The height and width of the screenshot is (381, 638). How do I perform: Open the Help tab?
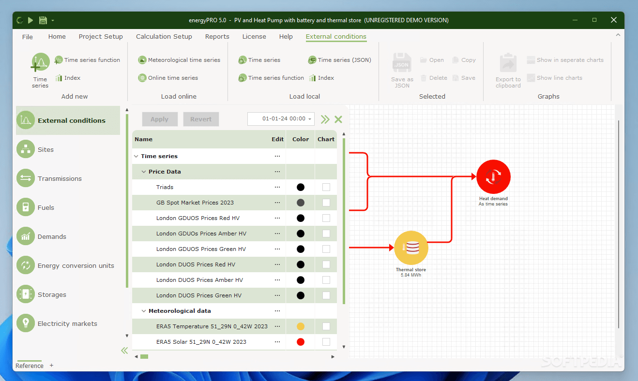pos(286,37)
